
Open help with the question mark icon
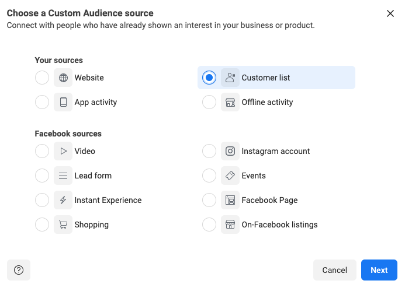click(x=19, y=270)
